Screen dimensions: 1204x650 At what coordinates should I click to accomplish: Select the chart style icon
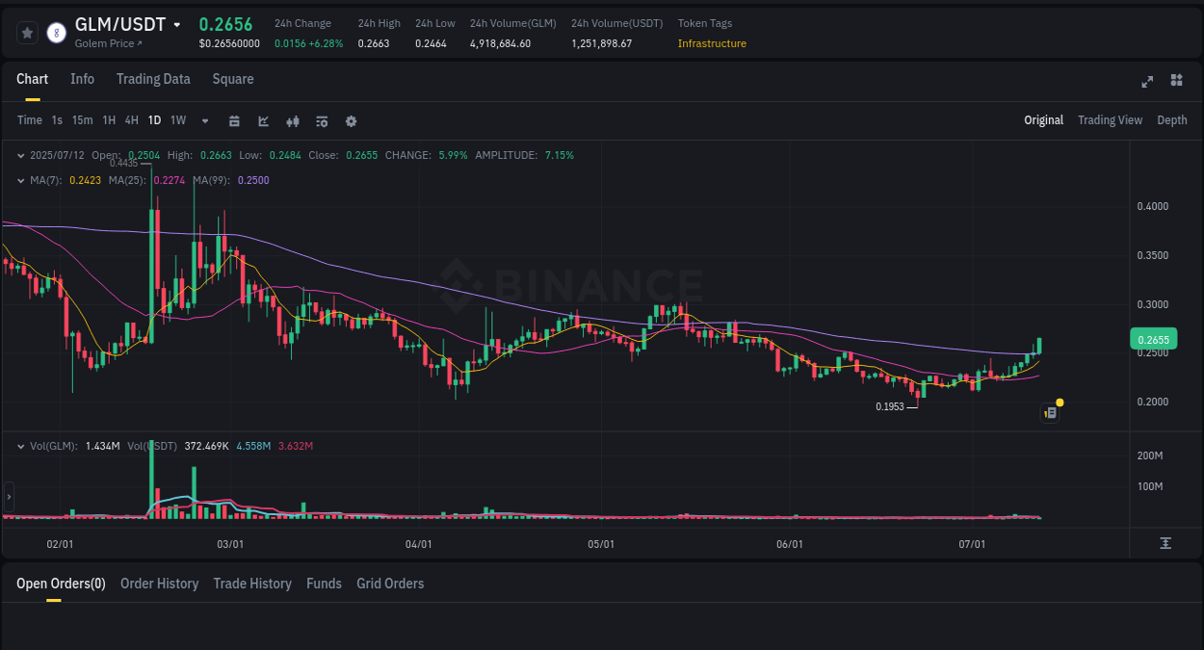pyautogui.click(x=263, y=121)
